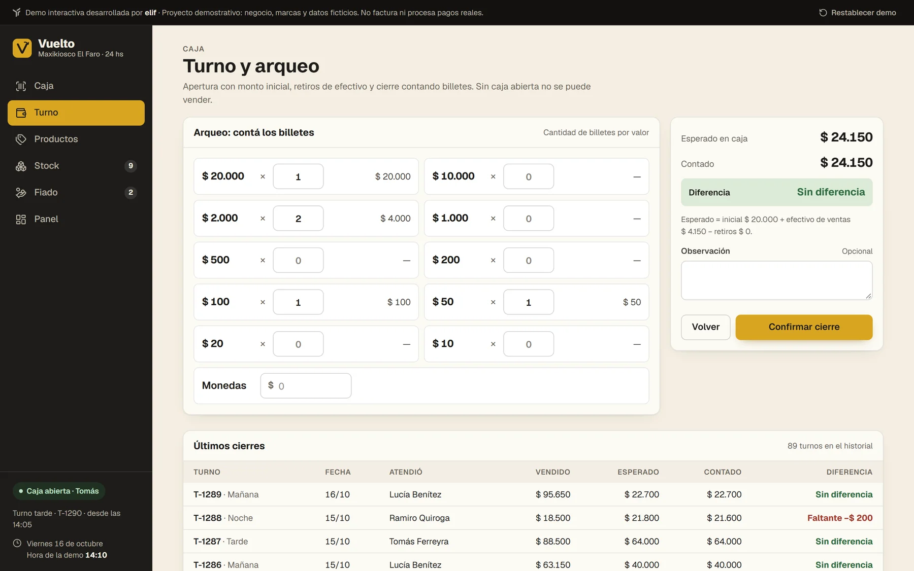Click the Stock boxes icon
Image resolution: width=914 pixels, height=571 pixels.
(x=21, y=166)
